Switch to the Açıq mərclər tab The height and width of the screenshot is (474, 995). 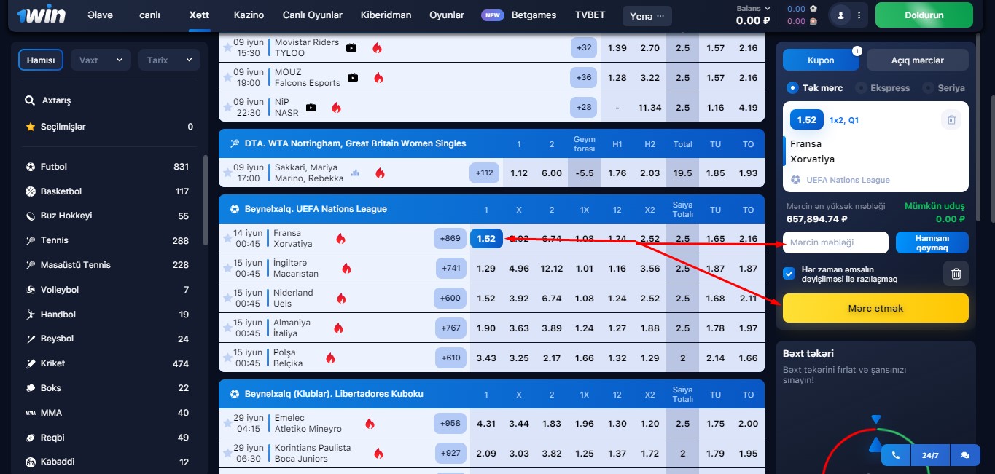tap(917, 60)
